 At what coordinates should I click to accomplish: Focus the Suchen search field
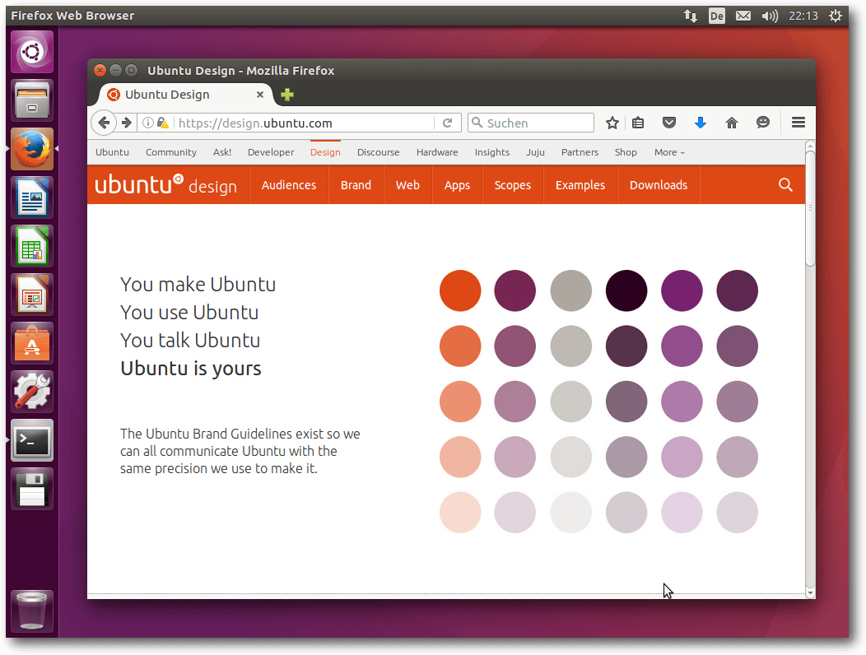tap(531, 123)
